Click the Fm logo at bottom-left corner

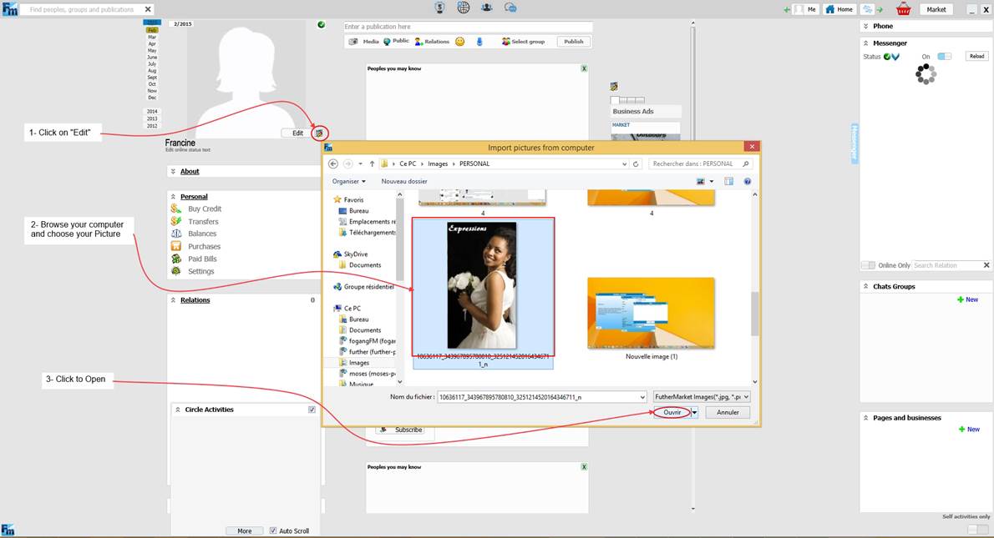point(8,530)
